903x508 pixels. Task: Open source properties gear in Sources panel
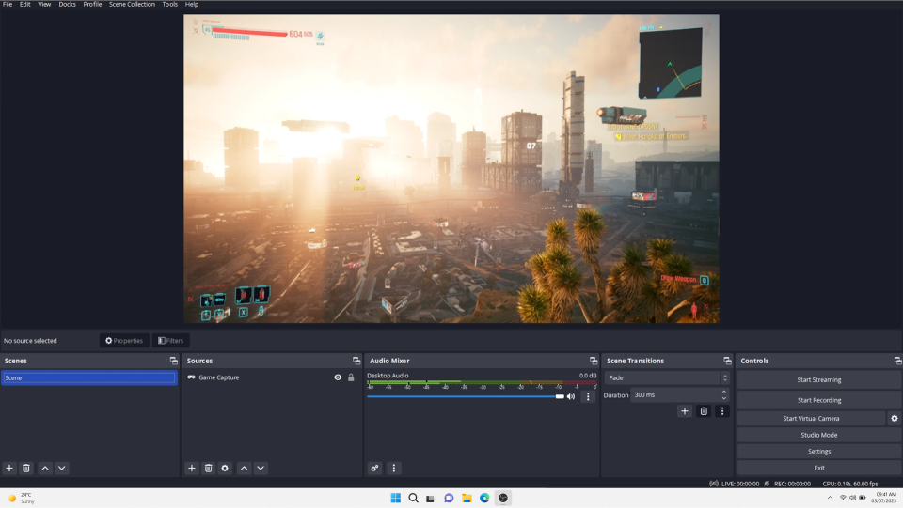pyautogui.click(x=225, y=468)
